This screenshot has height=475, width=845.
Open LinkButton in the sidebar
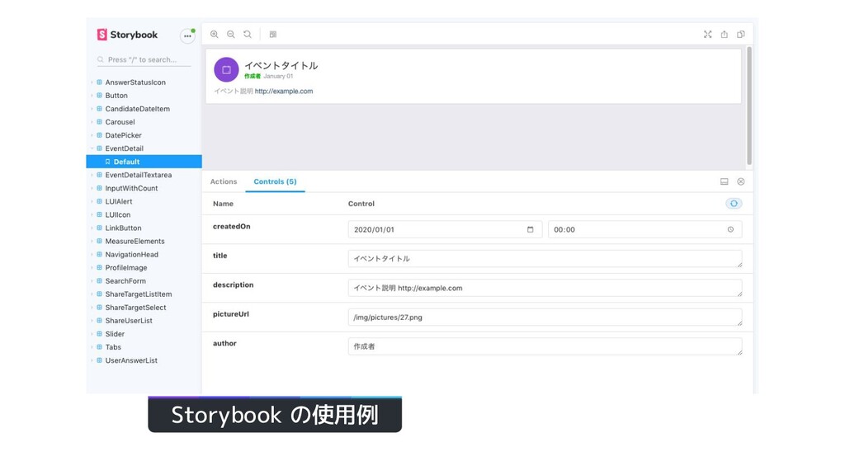pyautogui.click(x=123, y=228)
